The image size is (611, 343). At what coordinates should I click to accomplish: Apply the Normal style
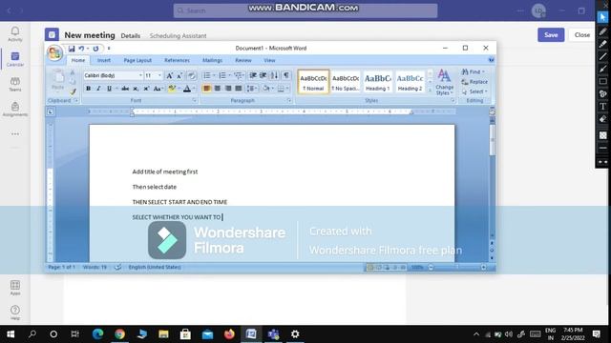pyautogui.click(x=313, y=82)
